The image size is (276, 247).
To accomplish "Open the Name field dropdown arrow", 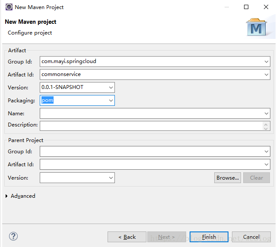I will 266,114.
